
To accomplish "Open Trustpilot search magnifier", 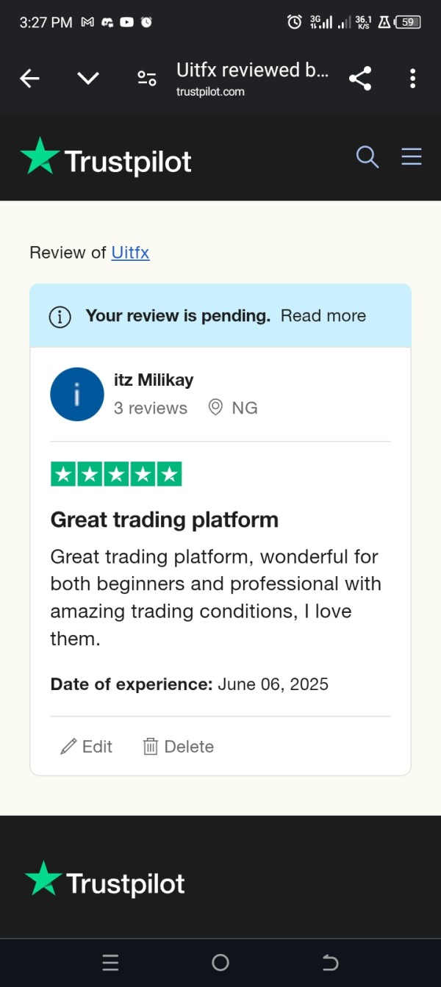I will click(367, 157).
